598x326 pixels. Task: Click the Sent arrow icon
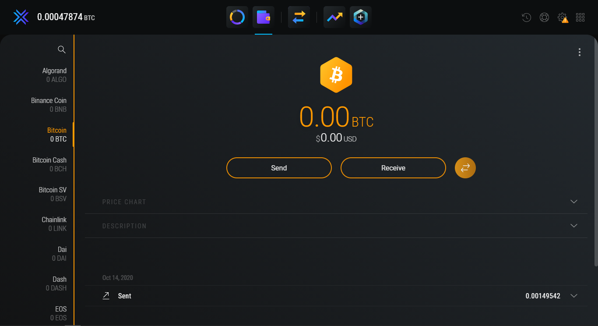tap(106, 296)
